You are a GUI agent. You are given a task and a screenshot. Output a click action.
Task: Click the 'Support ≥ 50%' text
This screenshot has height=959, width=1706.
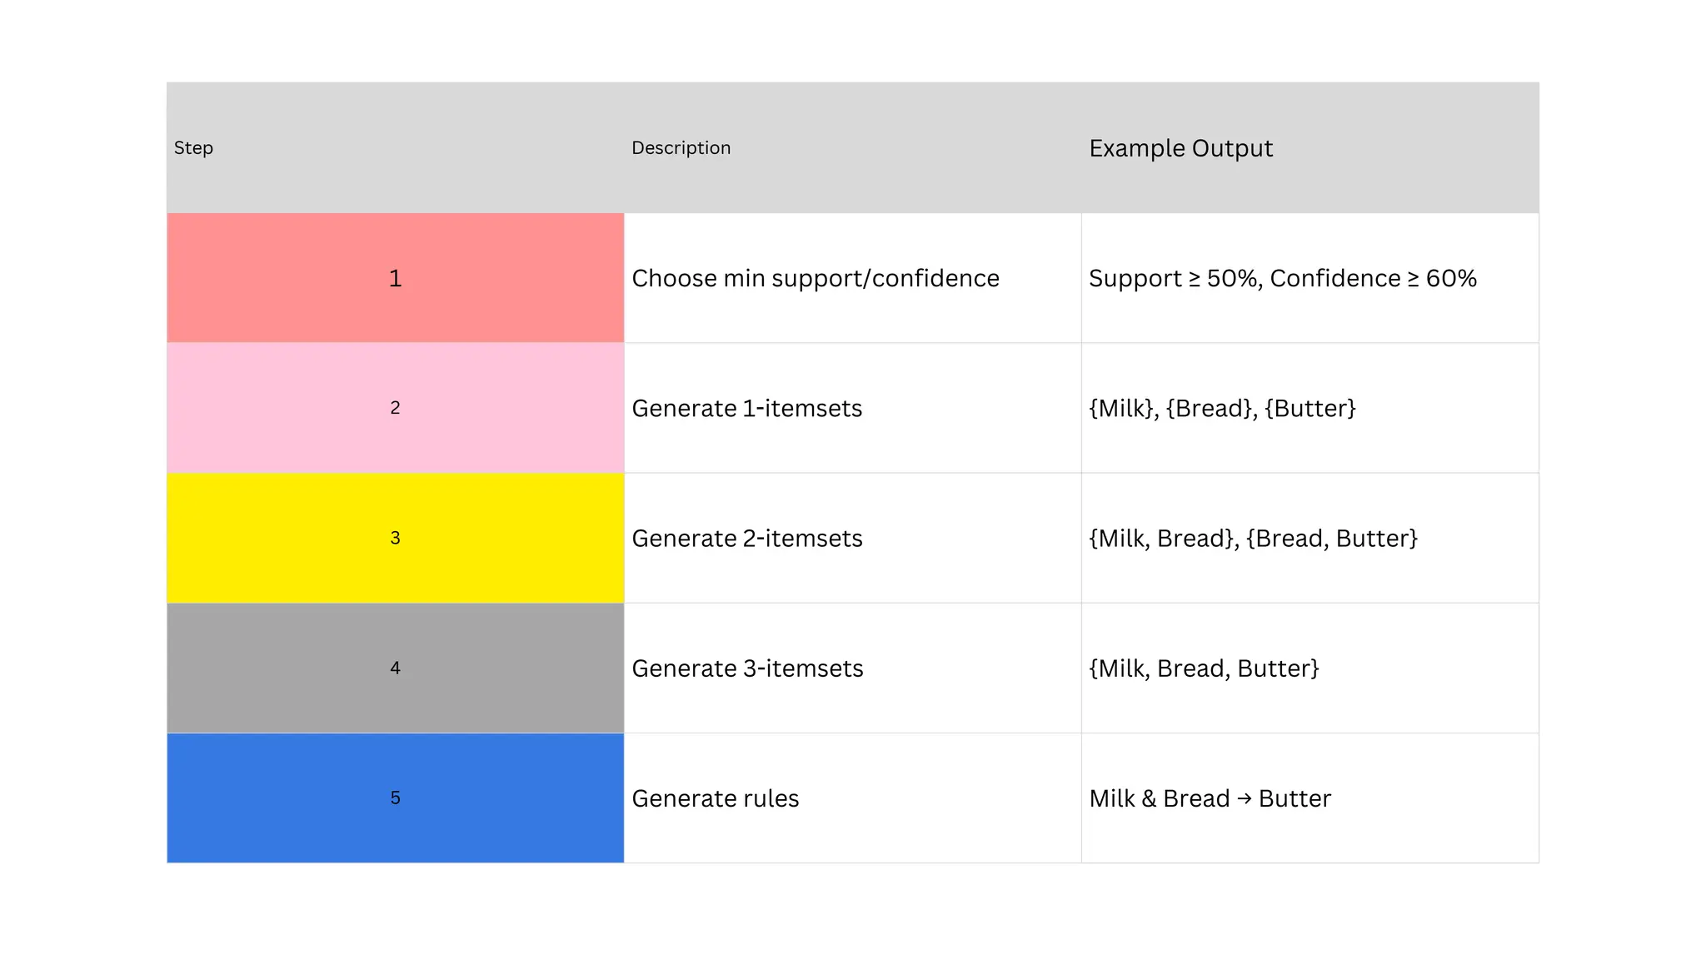[1175, 278]
